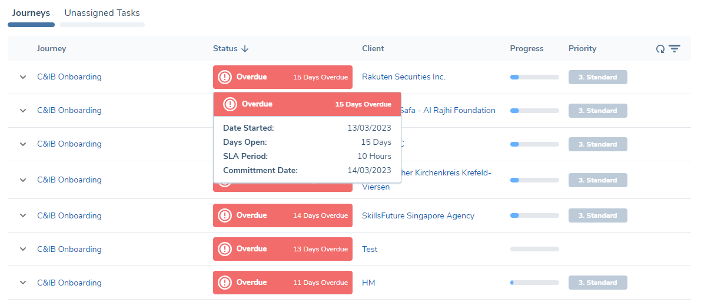Click the sort arrow next to Status

245,49
